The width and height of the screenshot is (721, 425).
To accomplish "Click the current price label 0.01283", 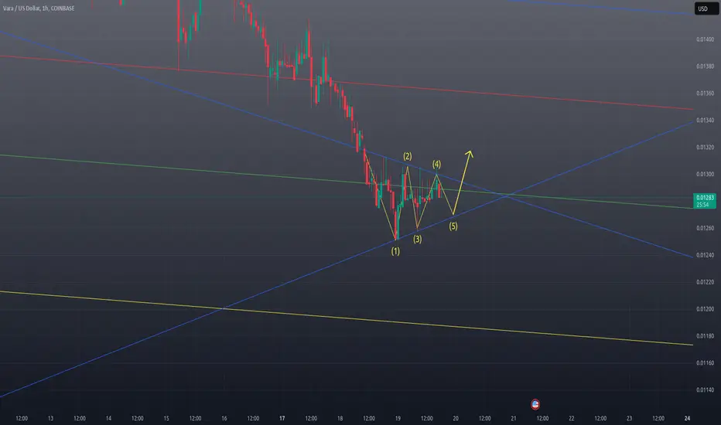I will [x=705, y=198].
